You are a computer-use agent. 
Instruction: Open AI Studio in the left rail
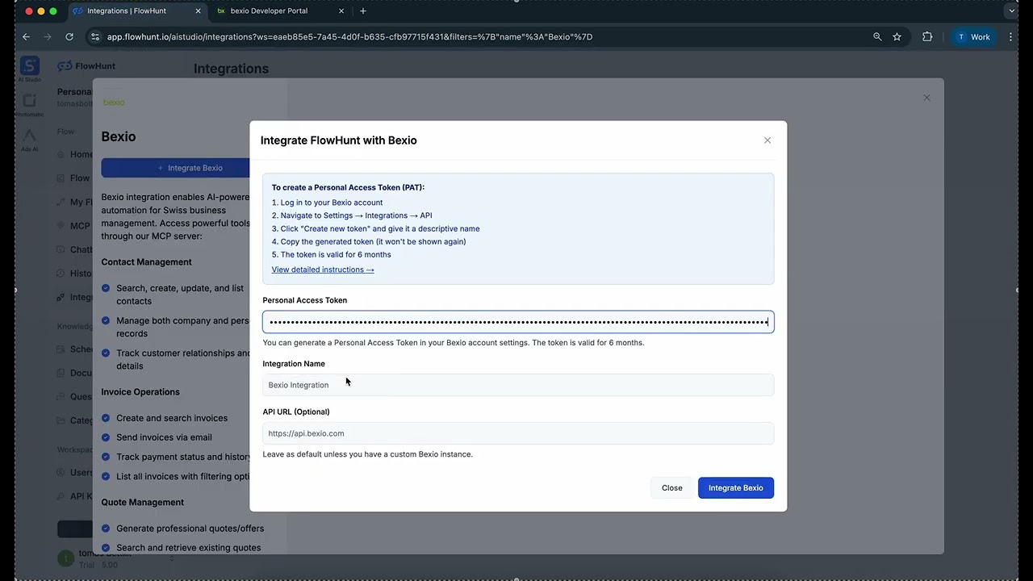(30, 69)
